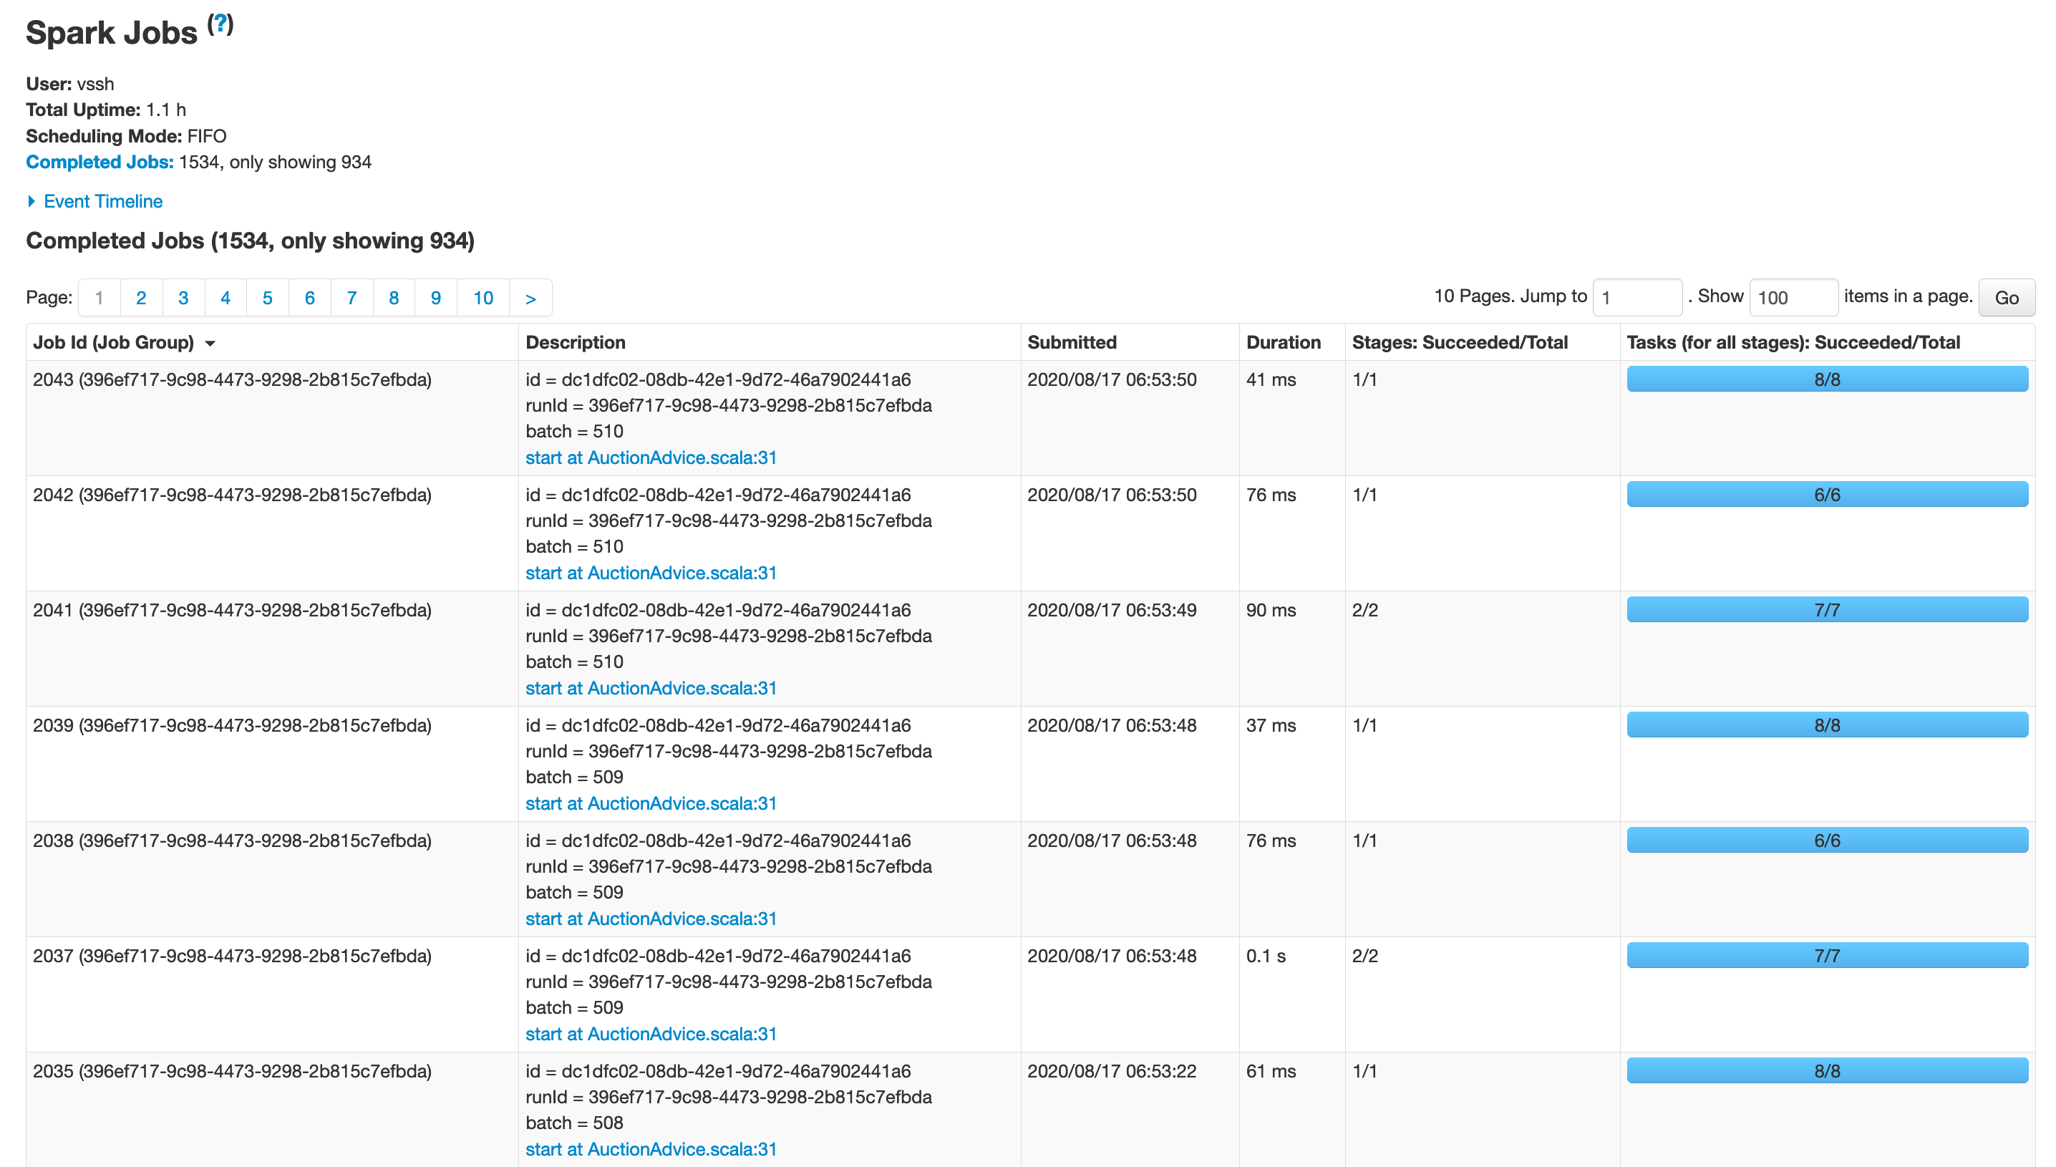The width and height of the screenshot is (2056, 1167).
Task: Sort by the Submitted column header
Action: point(1071,342)
